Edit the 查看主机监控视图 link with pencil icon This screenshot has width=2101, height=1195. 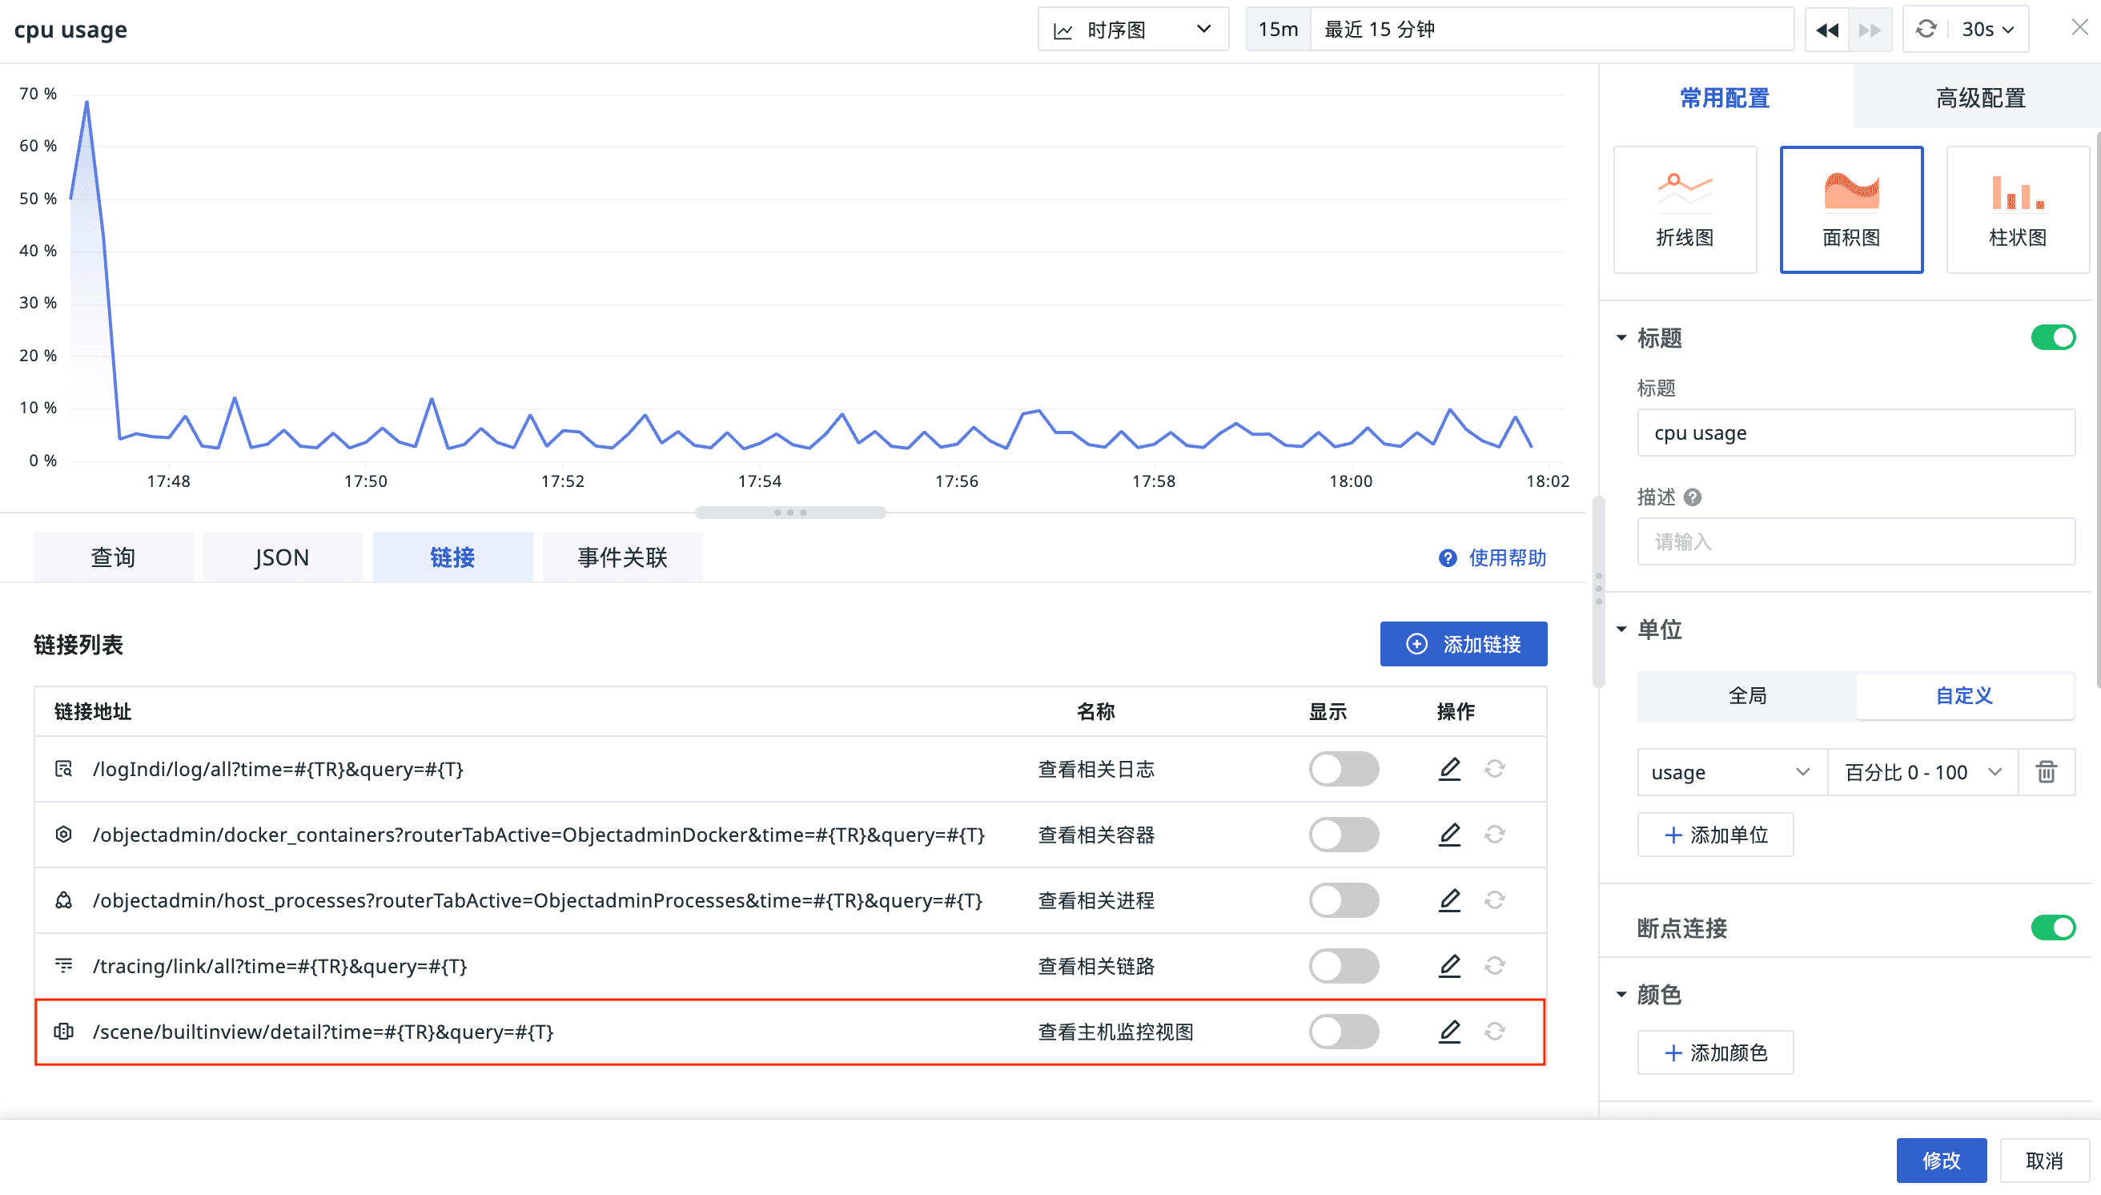click(1448, 1032)
